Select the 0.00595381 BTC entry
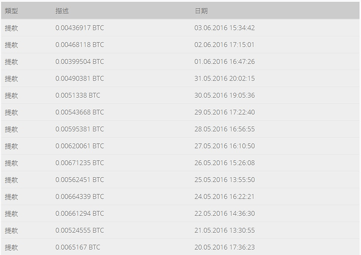Viewport: 361px width, 255px height. pos(80,129)
